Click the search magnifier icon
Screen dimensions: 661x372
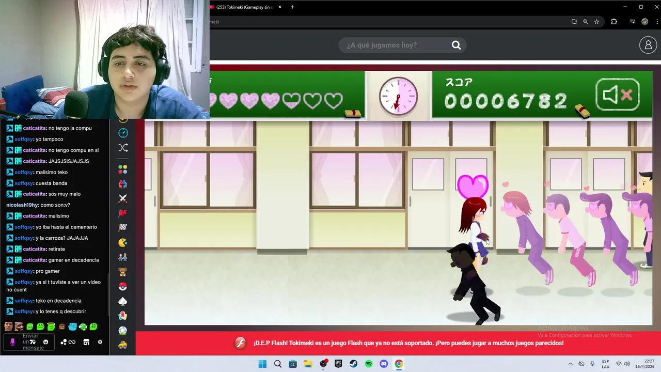(x=456, y=45)
